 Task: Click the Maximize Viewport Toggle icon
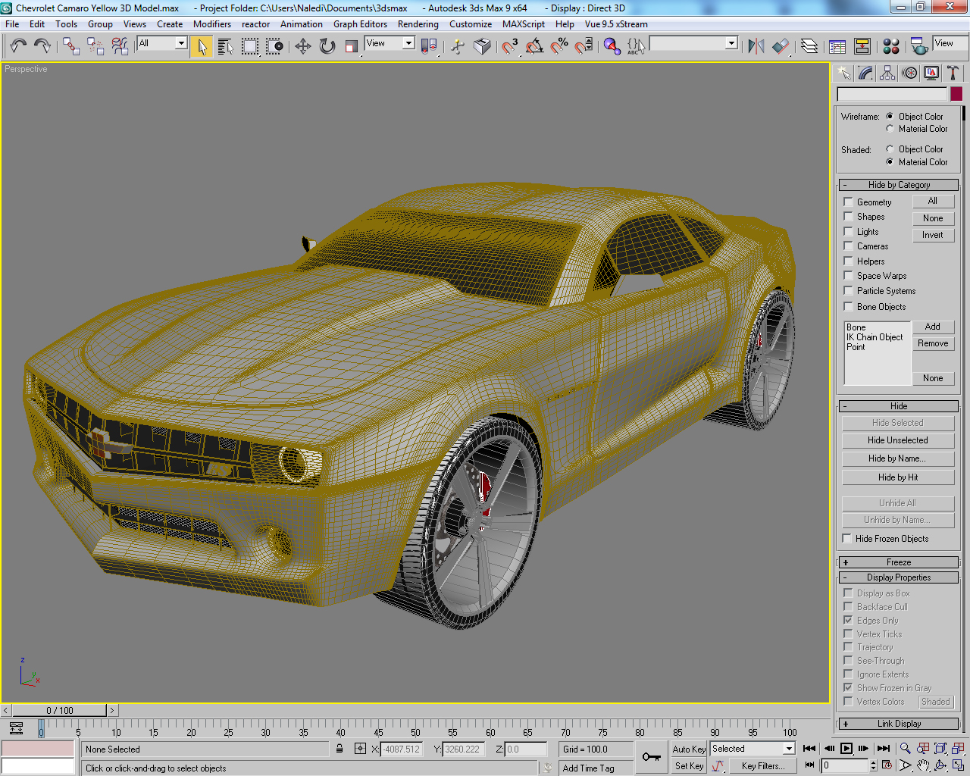pyautogui.click(x=958, y=766)
